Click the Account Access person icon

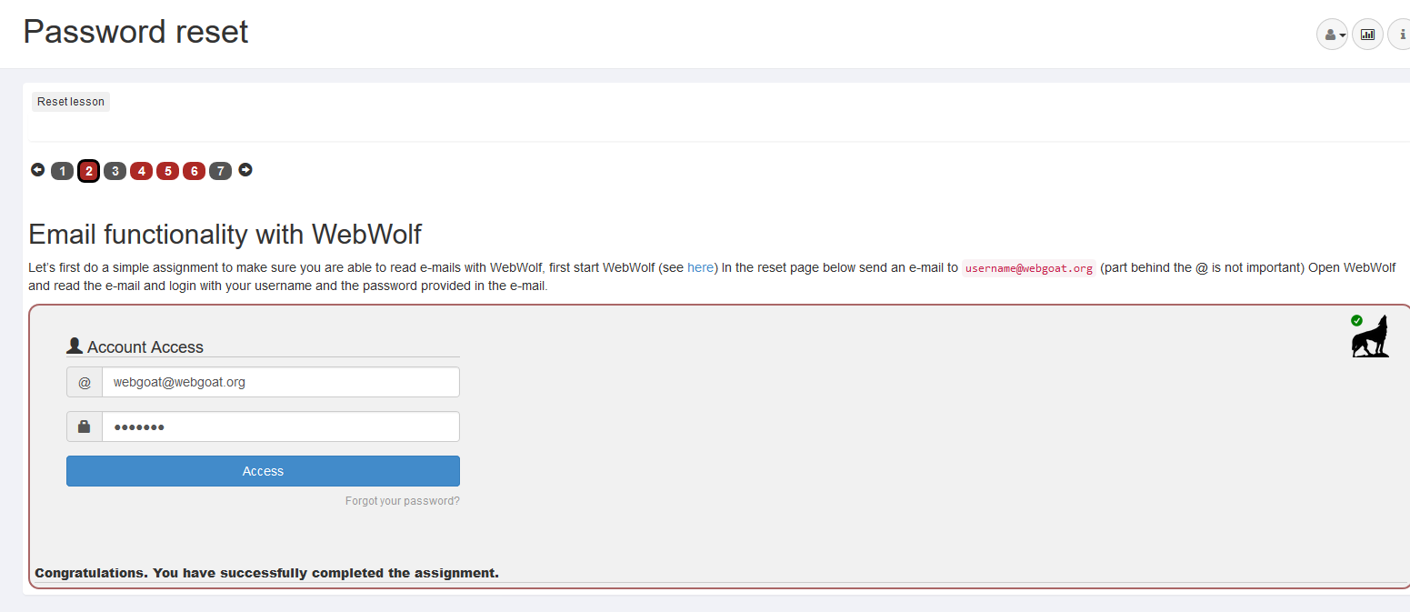click(x=75, y=346)
